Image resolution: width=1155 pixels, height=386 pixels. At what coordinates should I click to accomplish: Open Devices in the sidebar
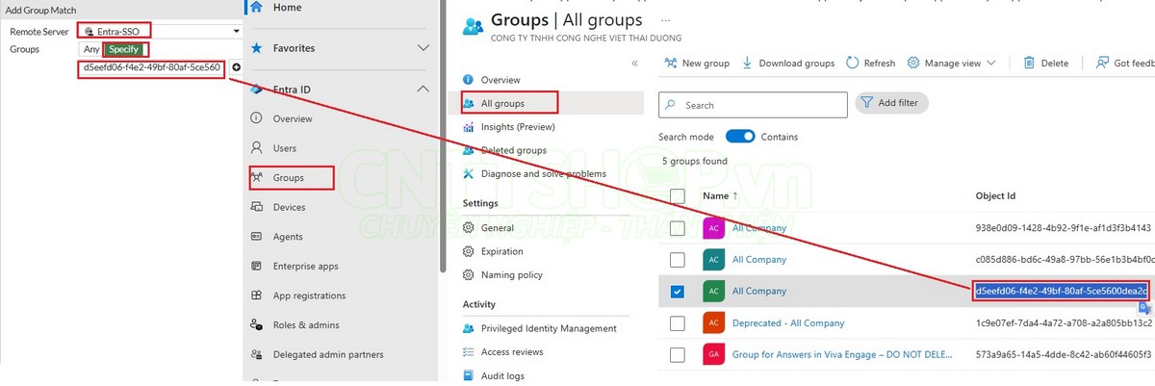[289, 207]
